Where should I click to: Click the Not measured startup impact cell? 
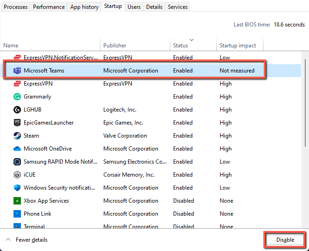tap(237, 71)
